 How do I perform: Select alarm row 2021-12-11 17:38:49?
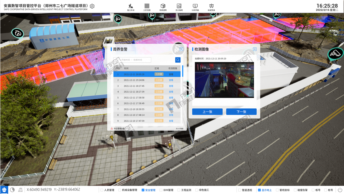(147, 103)
